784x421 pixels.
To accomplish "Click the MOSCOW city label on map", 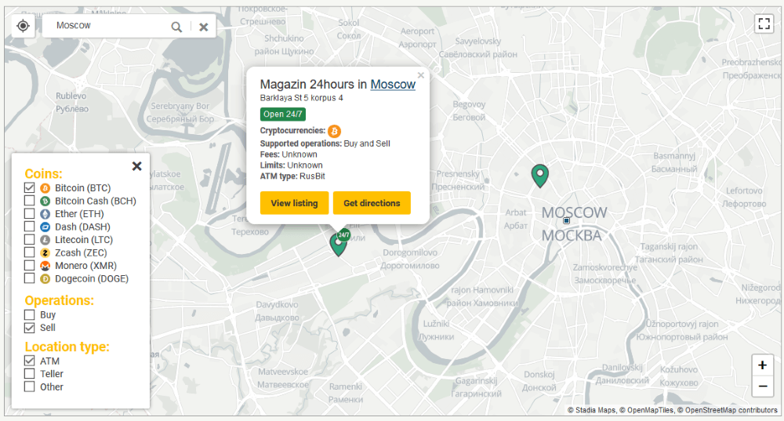I will (575, 212).
